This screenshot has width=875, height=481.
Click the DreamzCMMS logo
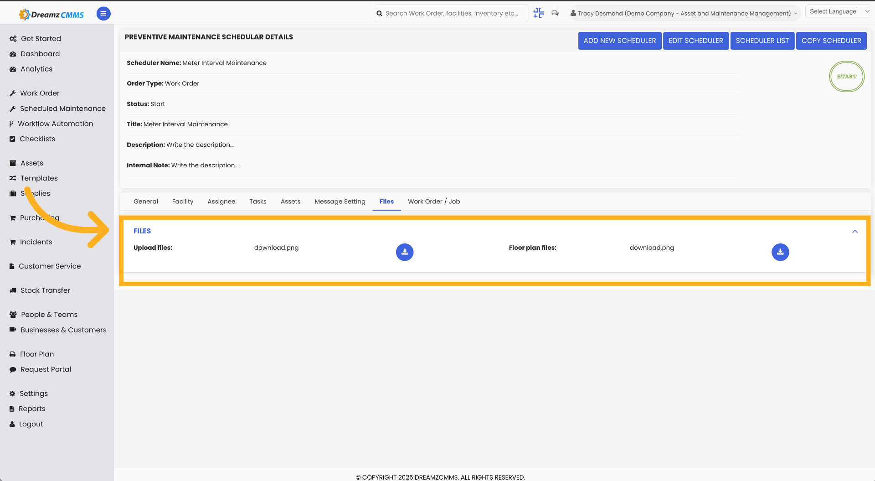click(51, 14)
